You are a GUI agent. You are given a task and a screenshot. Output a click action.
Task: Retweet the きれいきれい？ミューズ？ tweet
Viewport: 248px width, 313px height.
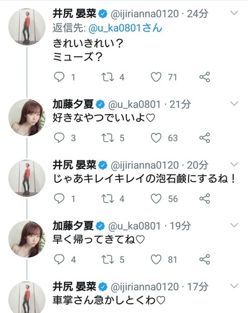click(x=108, y=77)
